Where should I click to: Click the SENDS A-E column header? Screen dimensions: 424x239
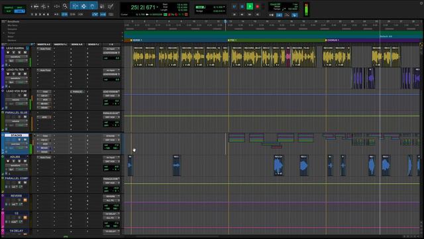77,44
